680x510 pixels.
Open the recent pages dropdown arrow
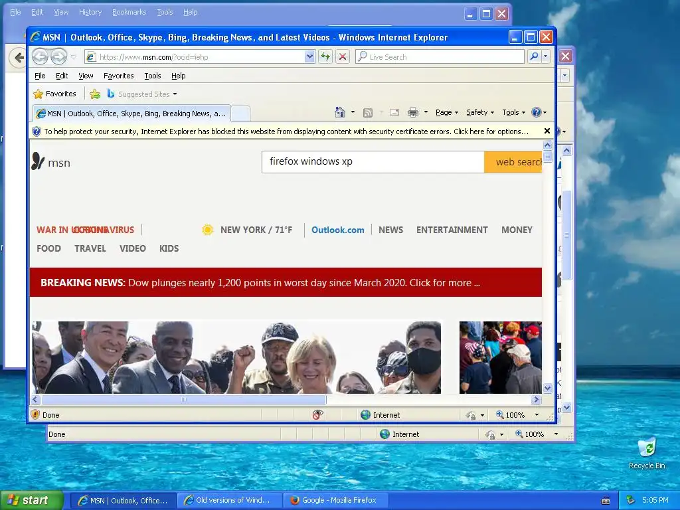tap(73, 57)
